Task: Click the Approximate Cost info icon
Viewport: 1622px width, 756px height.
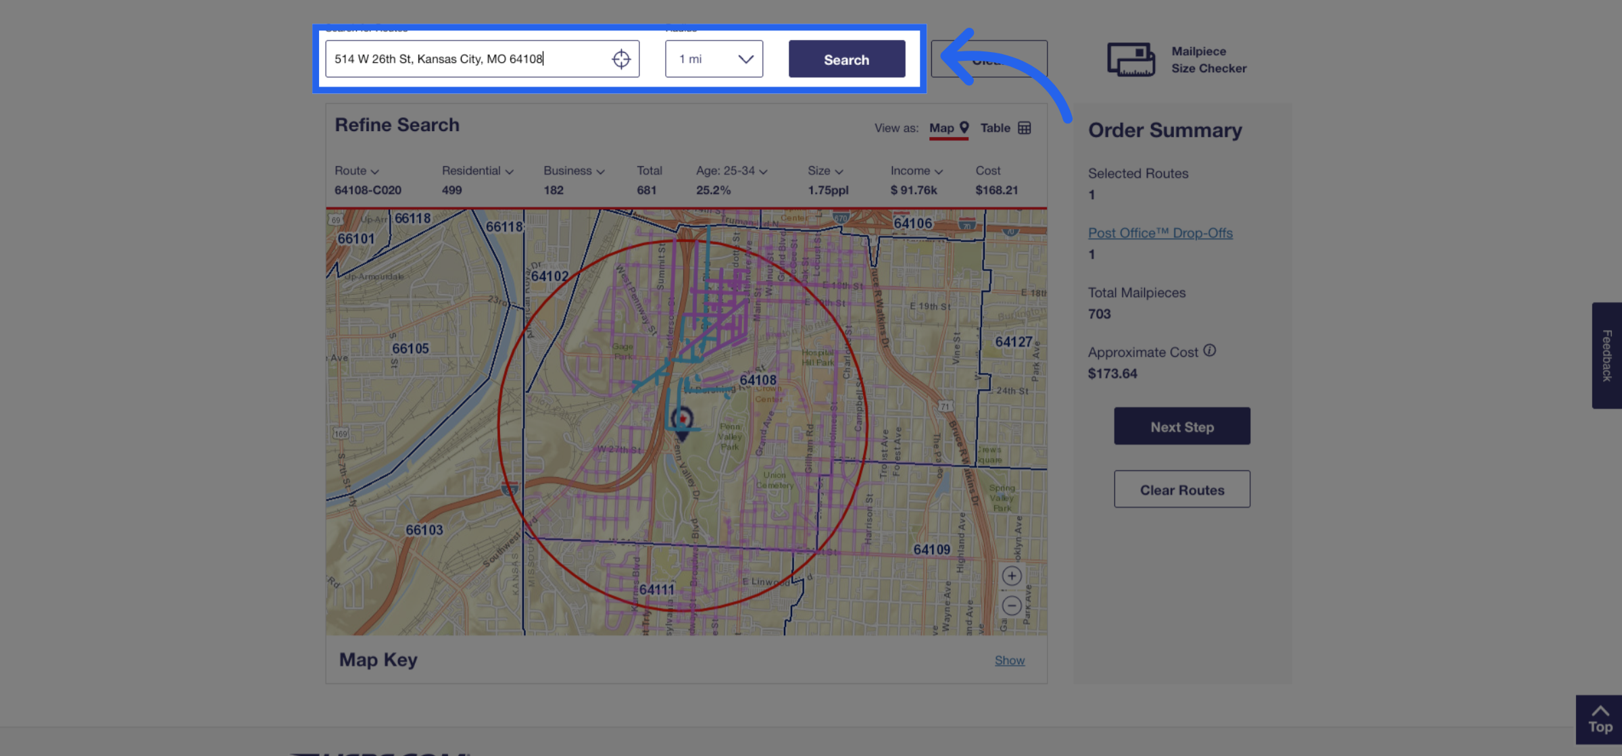Action: pos(1210,351)
